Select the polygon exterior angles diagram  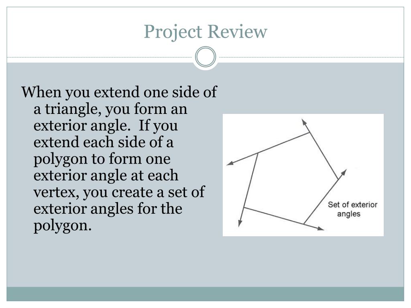[x=303, y=175]
